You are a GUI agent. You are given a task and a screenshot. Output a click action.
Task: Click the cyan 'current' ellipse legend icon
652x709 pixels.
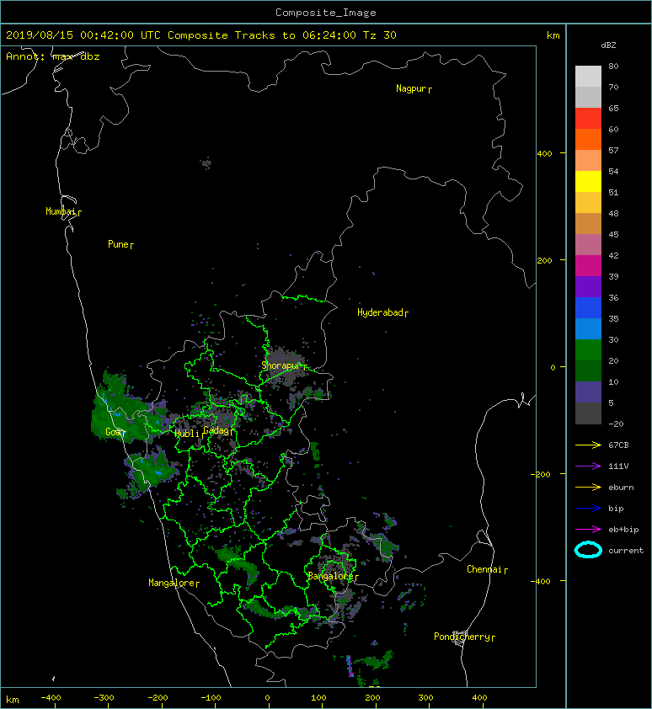(588, 550)
